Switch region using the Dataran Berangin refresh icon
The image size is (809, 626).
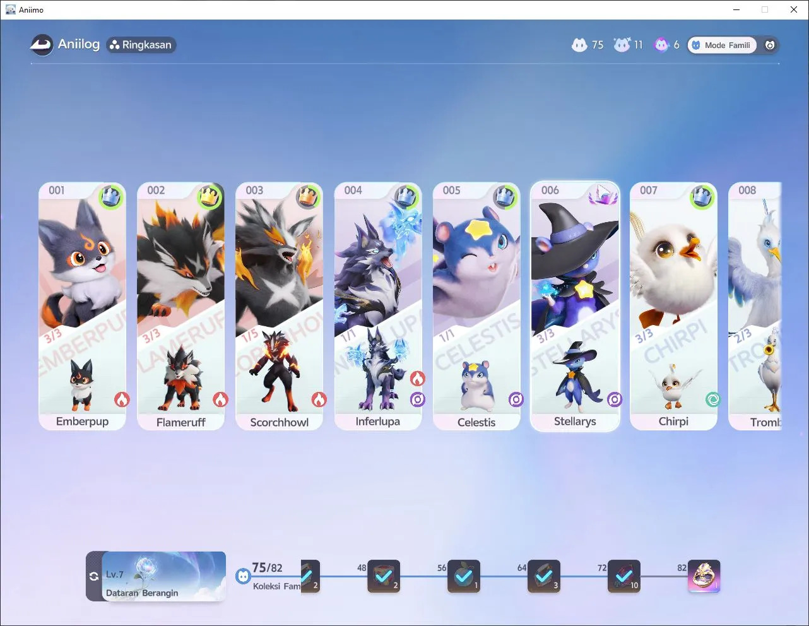(x=94, y=576)
